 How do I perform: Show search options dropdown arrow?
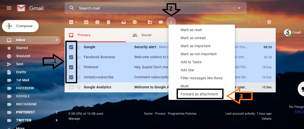coord(239,8)
